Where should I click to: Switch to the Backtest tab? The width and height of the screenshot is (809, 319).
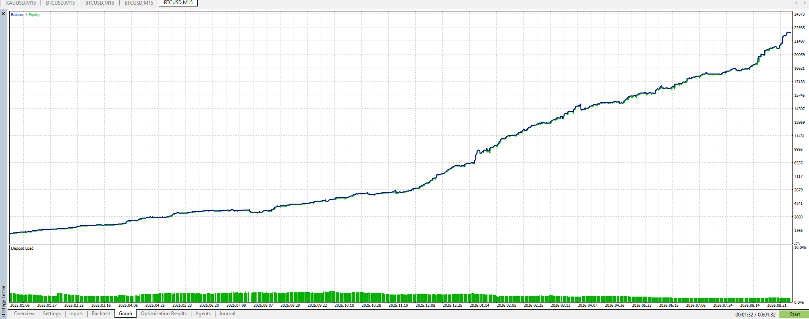point(101,314)
